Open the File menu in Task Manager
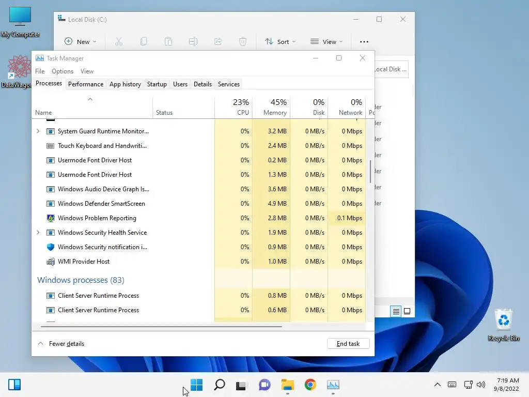 click(40, 71)
